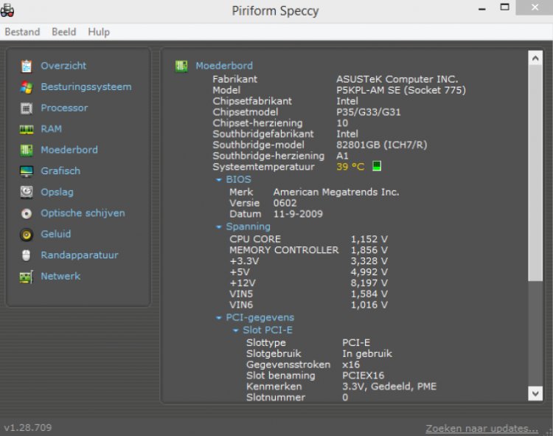Open the Geluid section
The height and width of the screenshot is (436, 553).
[56, 234]
